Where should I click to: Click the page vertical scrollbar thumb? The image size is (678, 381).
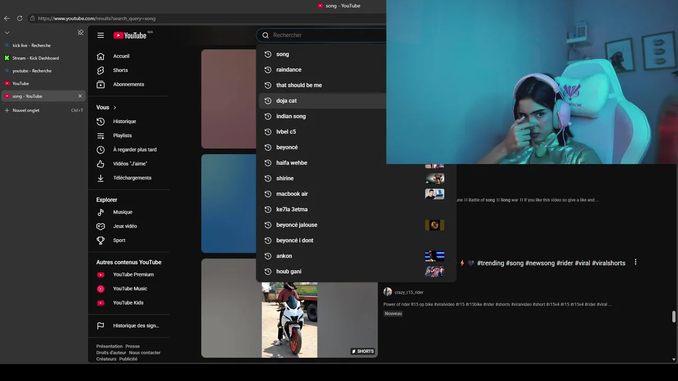click(x=674, y=316)
